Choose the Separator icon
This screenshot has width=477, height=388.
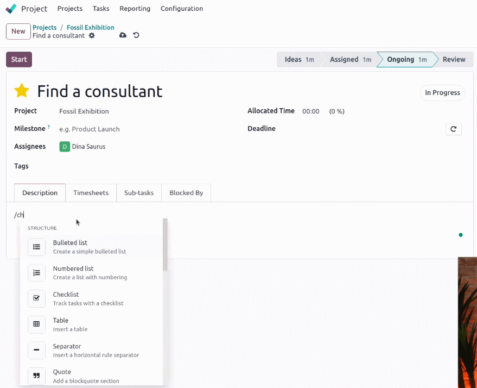36,351
